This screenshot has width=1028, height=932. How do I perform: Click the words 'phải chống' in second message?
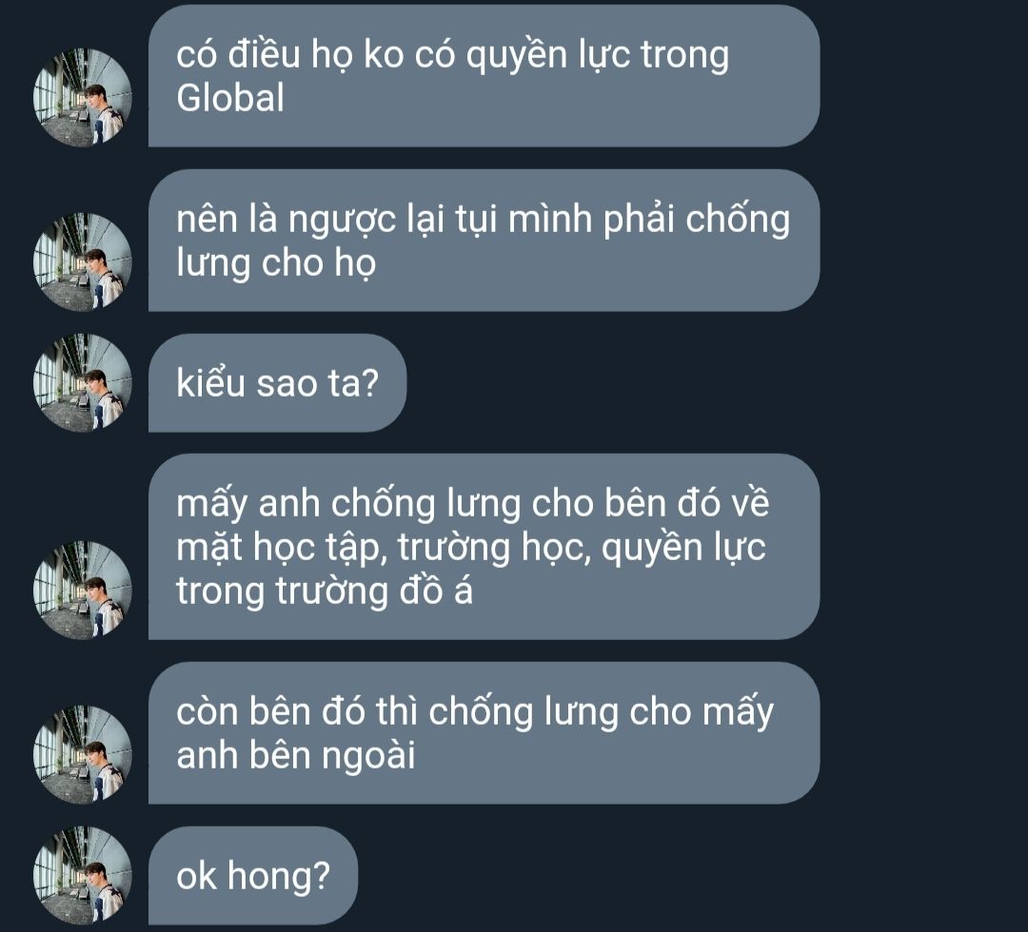pyautogui.click(x=696, y=220)
